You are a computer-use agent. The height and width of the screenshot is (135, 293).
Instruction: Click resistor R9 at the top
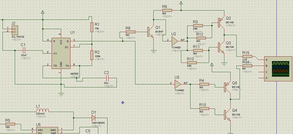[167, 10]
